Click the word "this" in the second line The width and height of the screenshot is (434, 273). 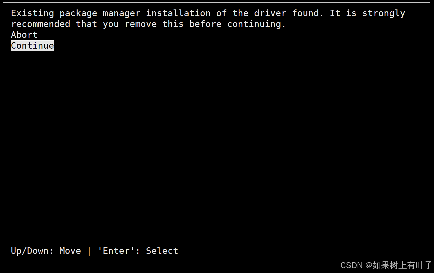coord(173,24)
